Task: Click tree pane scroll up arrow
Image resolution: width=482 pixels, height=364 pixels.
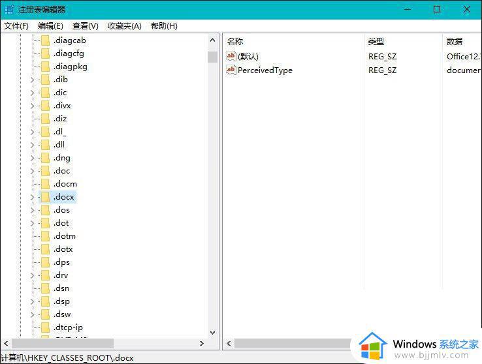Action: [x=212, y=40]
